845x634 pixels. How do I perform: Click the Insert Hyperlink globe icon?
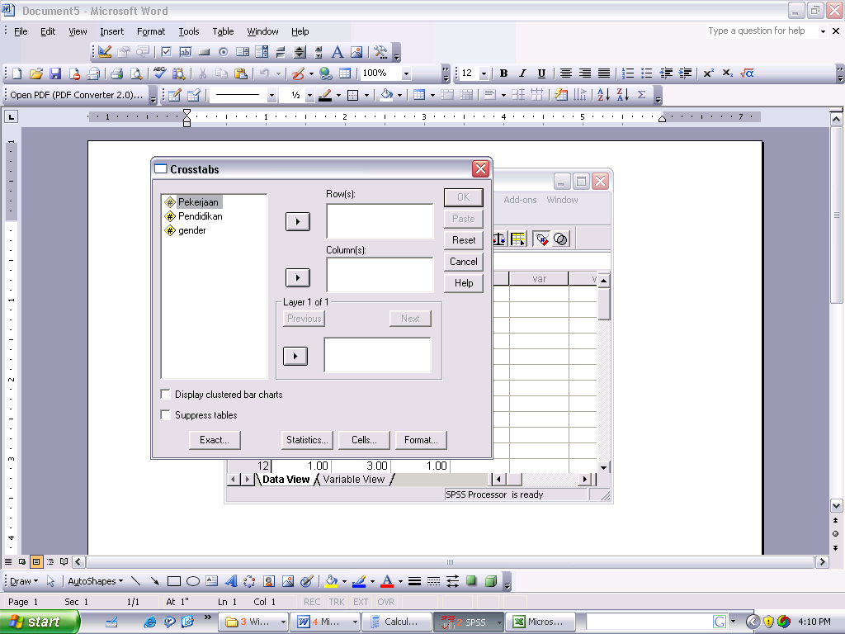(x=325, y=73)
